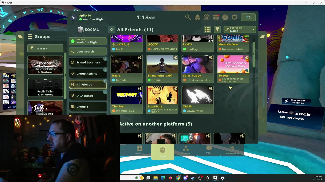Screen dimensions: 325x182
Task: Click the friend badge on Toxtricity card
Action: (175, 88)
